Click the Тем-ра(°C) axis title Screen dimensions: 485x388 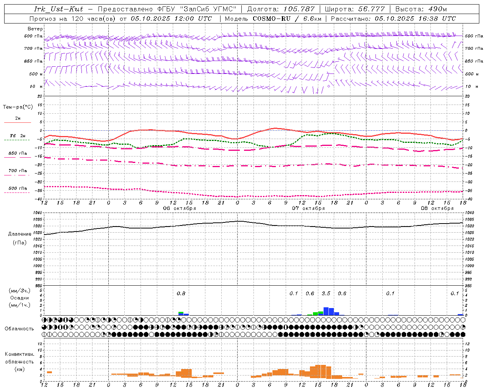[x=18, y=107]
